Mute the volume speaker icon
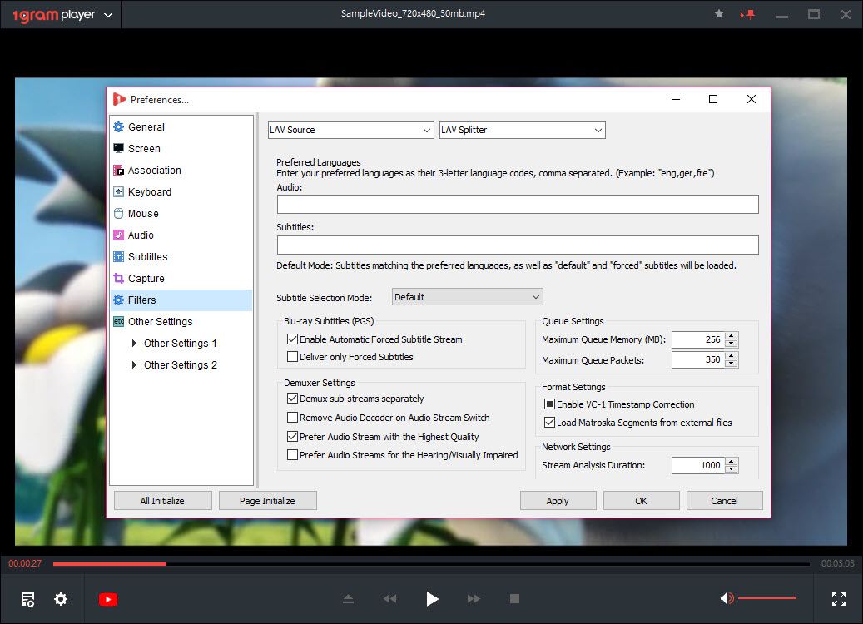The image size is (863, 624). coord(727,598)
